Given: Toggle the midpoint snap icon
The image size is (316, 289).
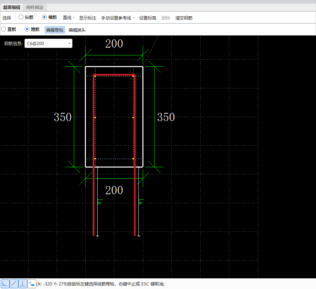Looking at the screenshot, I should [x=14, y=284].
